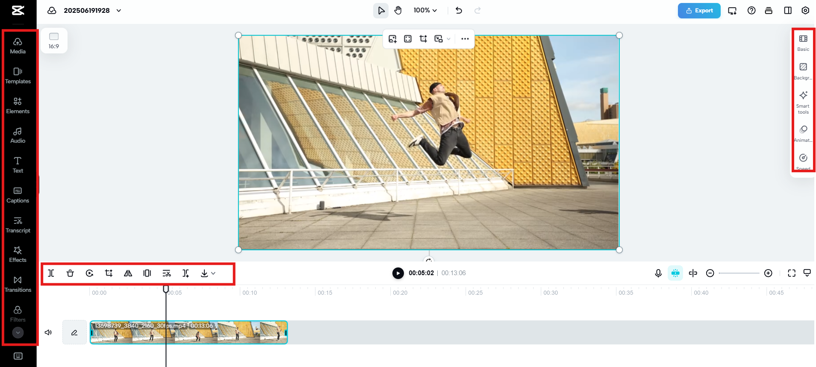The image size is (816, 367).
Task: Click the timeline comments screen icon
Action: pos(807,273)
